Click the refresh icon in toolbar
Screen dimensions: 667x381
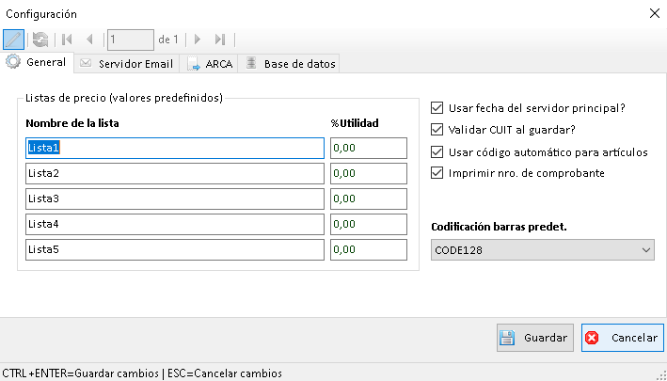coord(40,40)
